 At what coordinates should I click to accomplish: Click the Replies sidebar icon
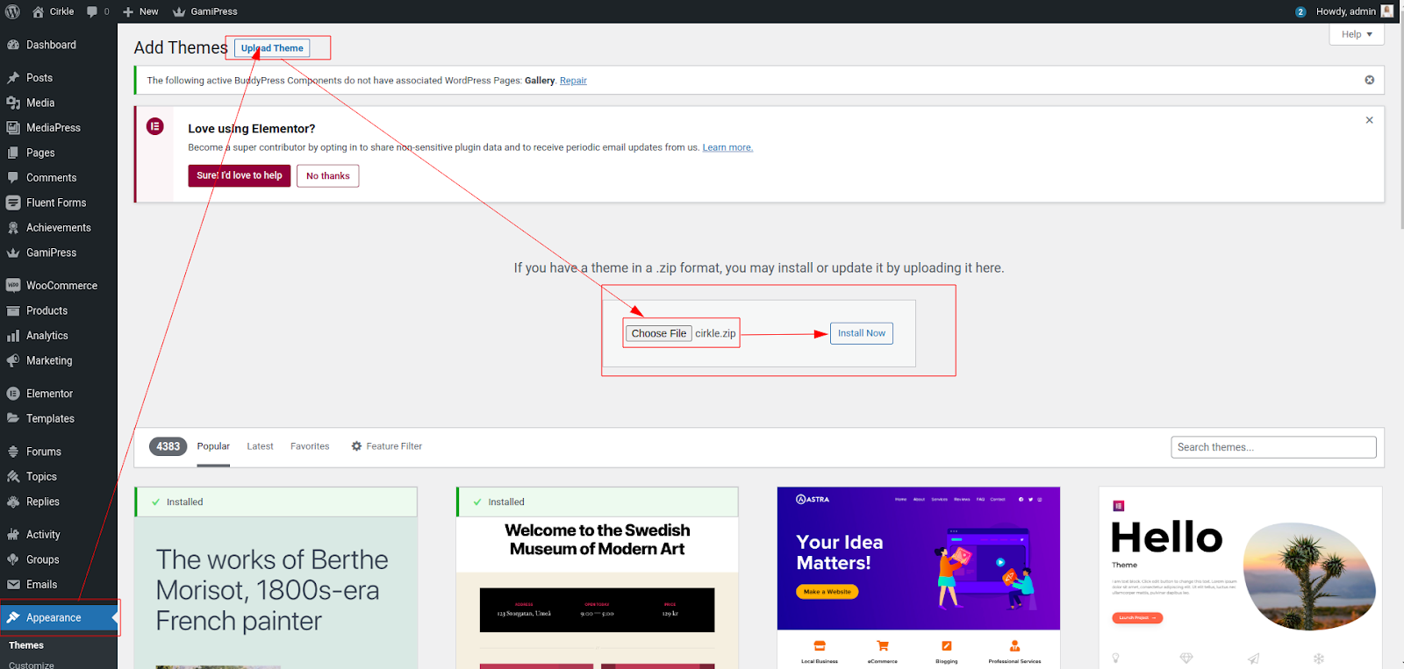tap(13, 502)
